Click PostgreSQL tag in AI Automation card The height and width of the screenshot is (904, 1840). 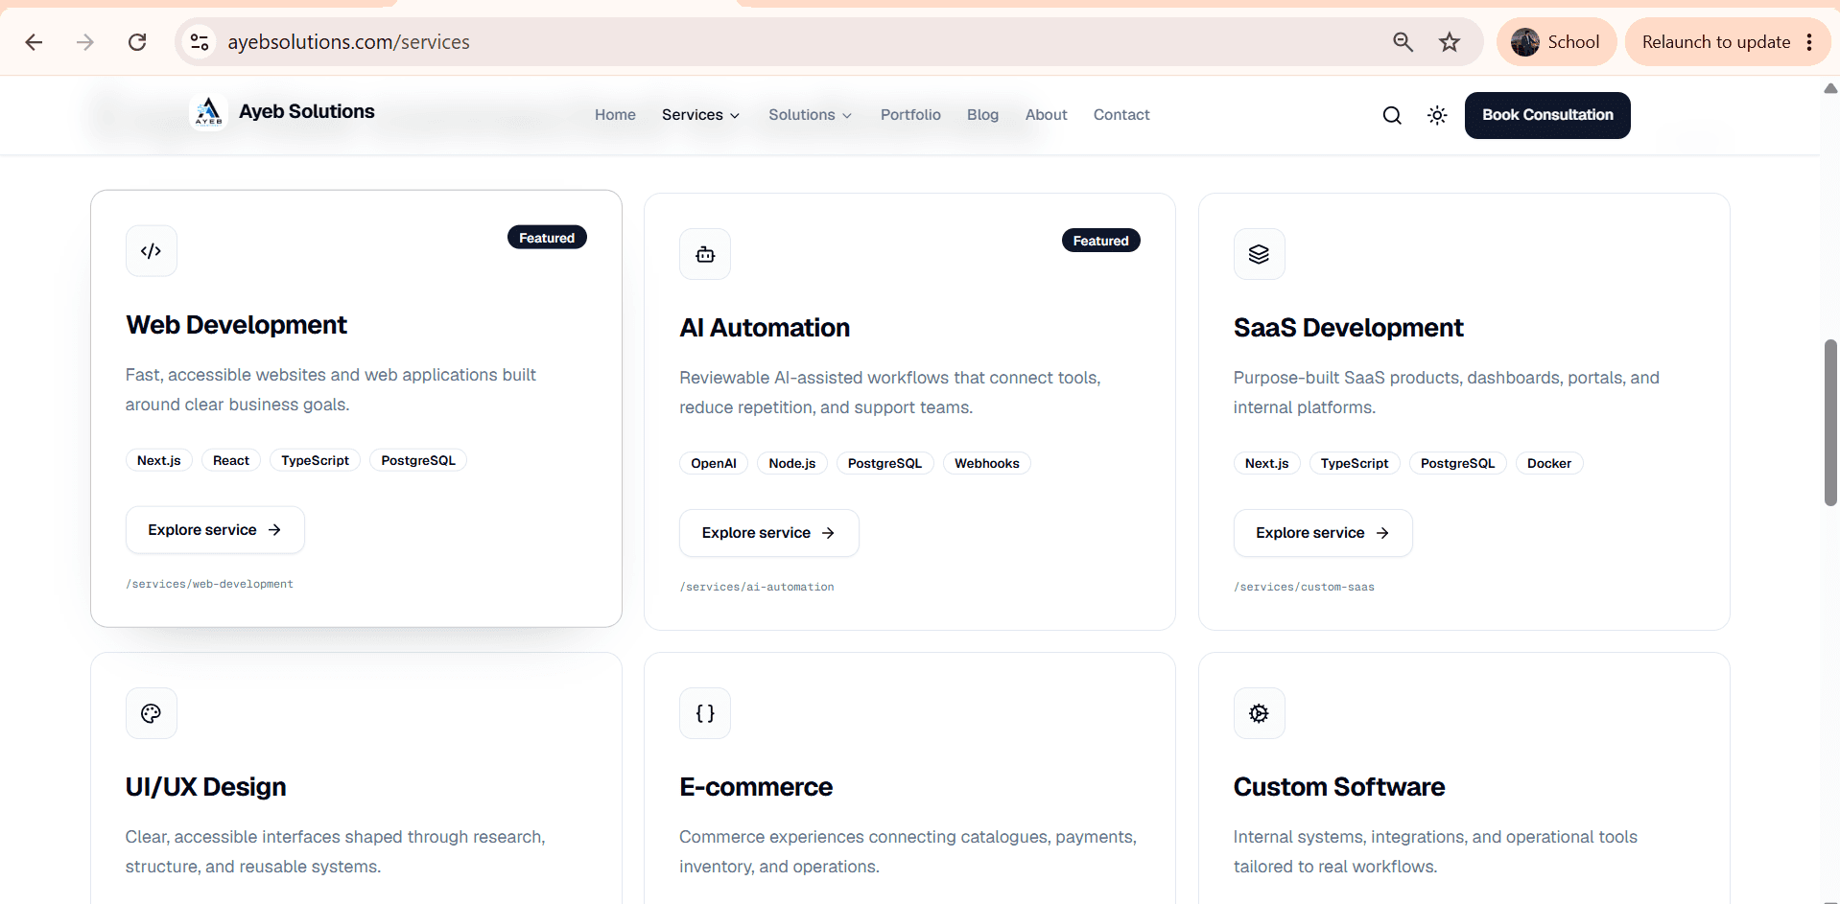pyautogui.click(x=885, y=464)
